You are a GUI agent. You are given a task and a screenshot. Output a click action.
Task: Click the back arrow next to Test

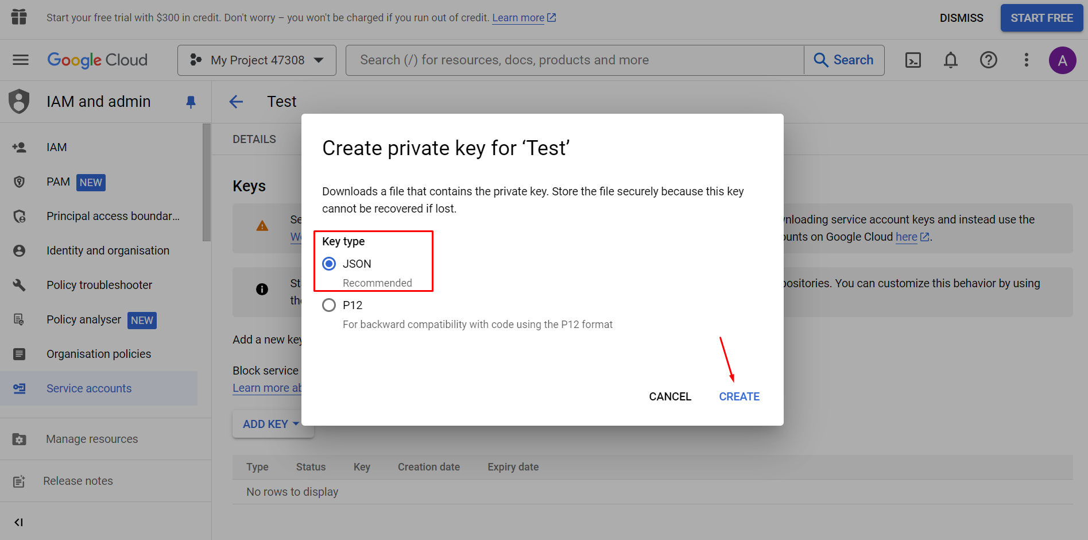(236, 101)
